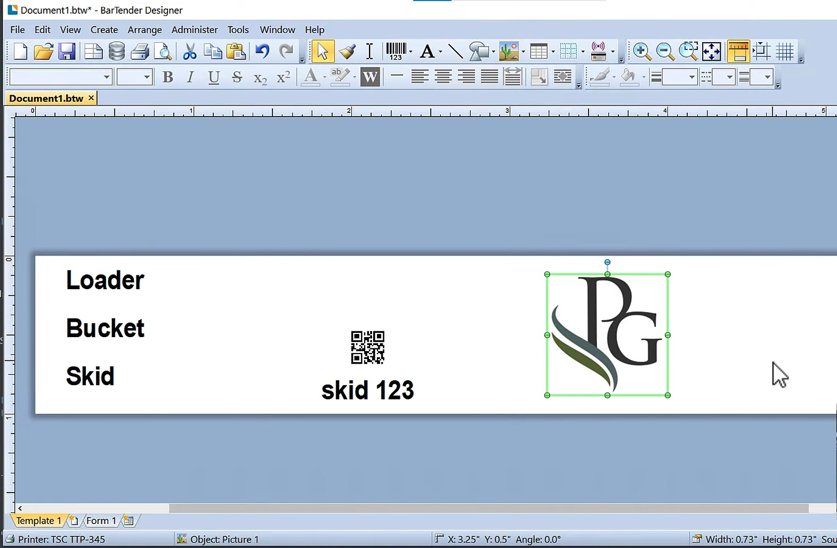Activate the pointer selection tool
The height and width of the screenshot is (548, 837).
(x=323, y=52)
